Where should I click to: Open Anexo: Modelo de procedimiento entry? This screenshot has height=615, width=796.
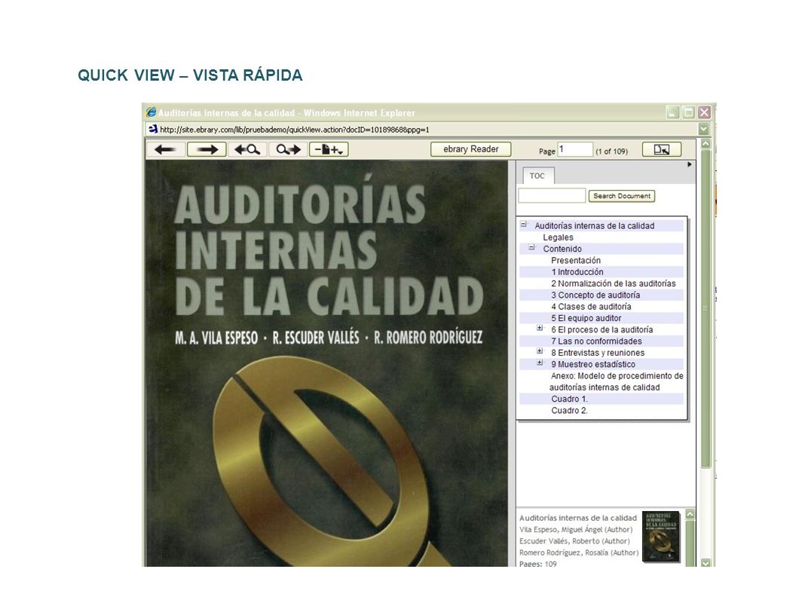point(617,381)
